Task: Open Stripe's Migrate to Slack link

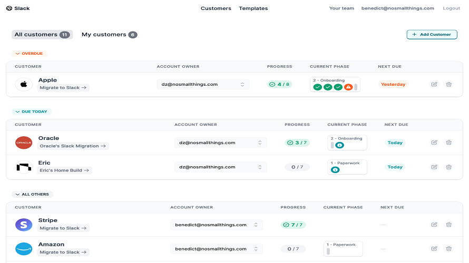Action: 63,228
